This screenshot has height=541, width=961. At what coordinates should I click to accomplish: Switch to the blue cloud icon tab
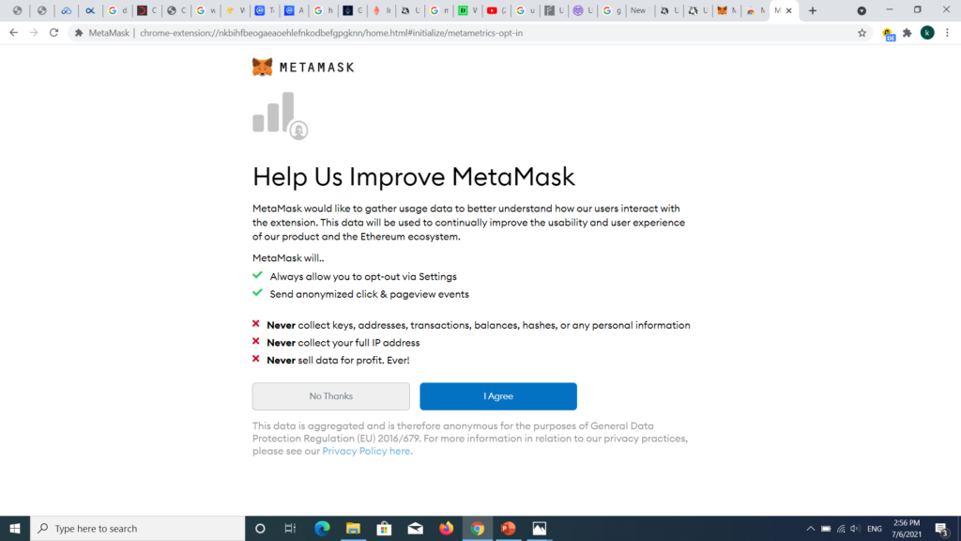click(67, 10)
